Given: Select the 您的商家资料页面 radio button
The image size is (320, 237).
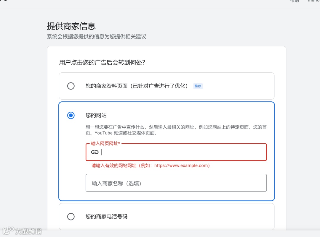Looking at the screenshot, I should coord(71,86).
